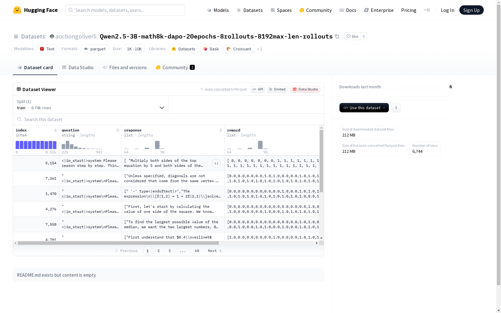Viewport: 501px width, 313px height.
Task: Sort the response column
Action: [x=221, y=130]
